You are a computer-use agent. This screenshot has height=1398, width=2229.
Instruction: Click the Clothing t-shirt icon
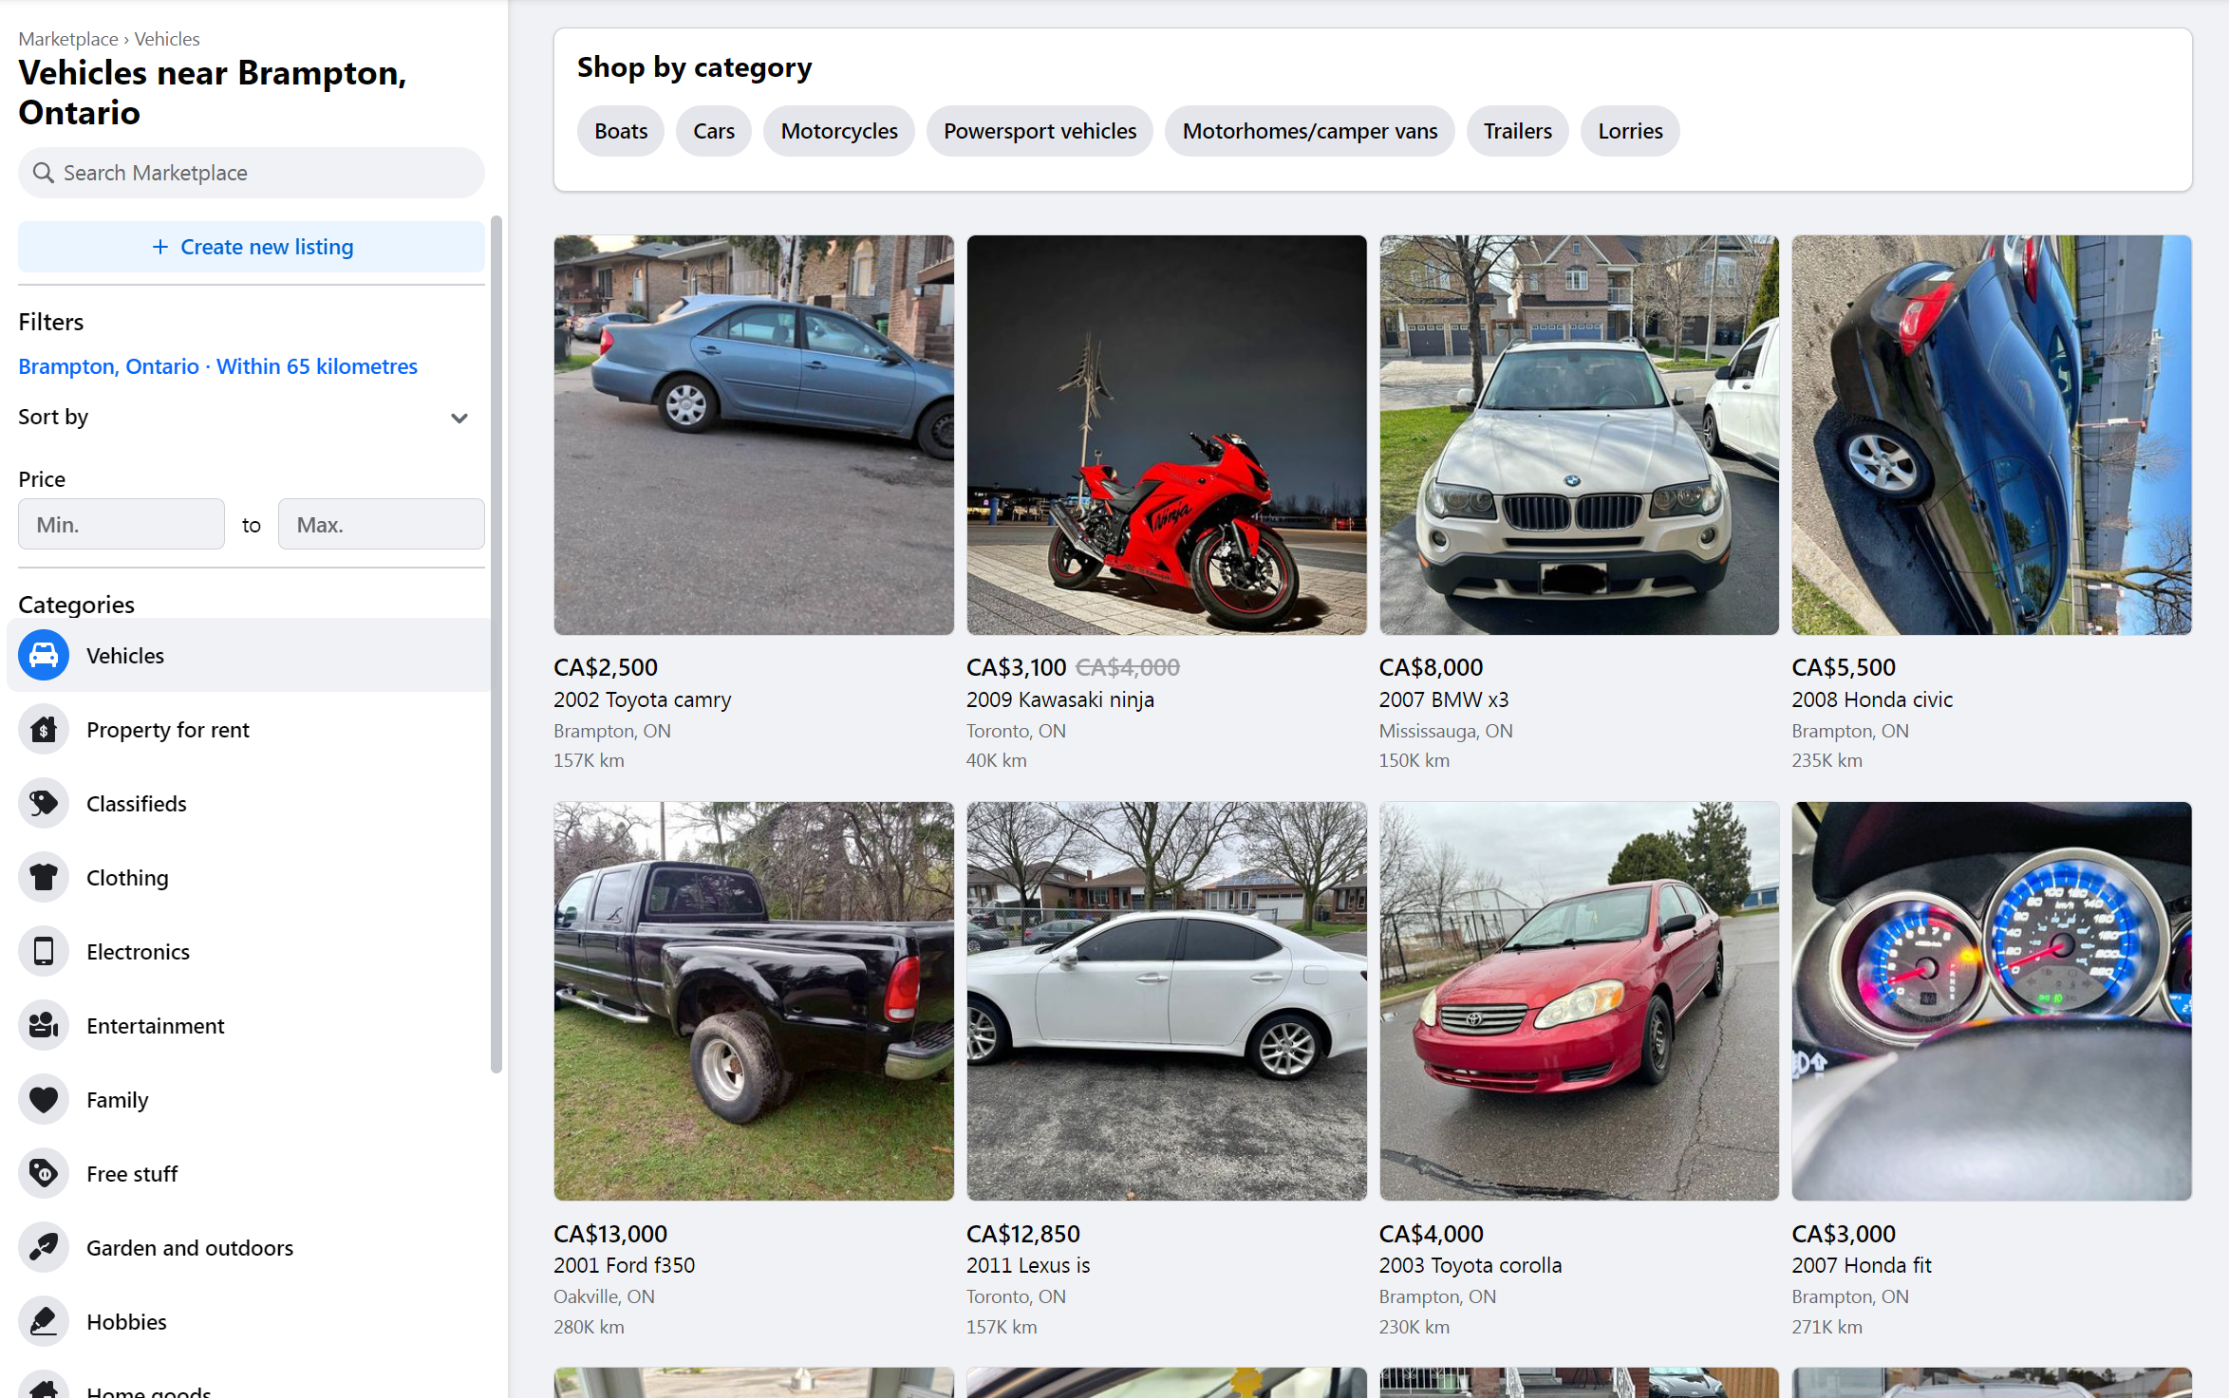[x=44, y=877]
